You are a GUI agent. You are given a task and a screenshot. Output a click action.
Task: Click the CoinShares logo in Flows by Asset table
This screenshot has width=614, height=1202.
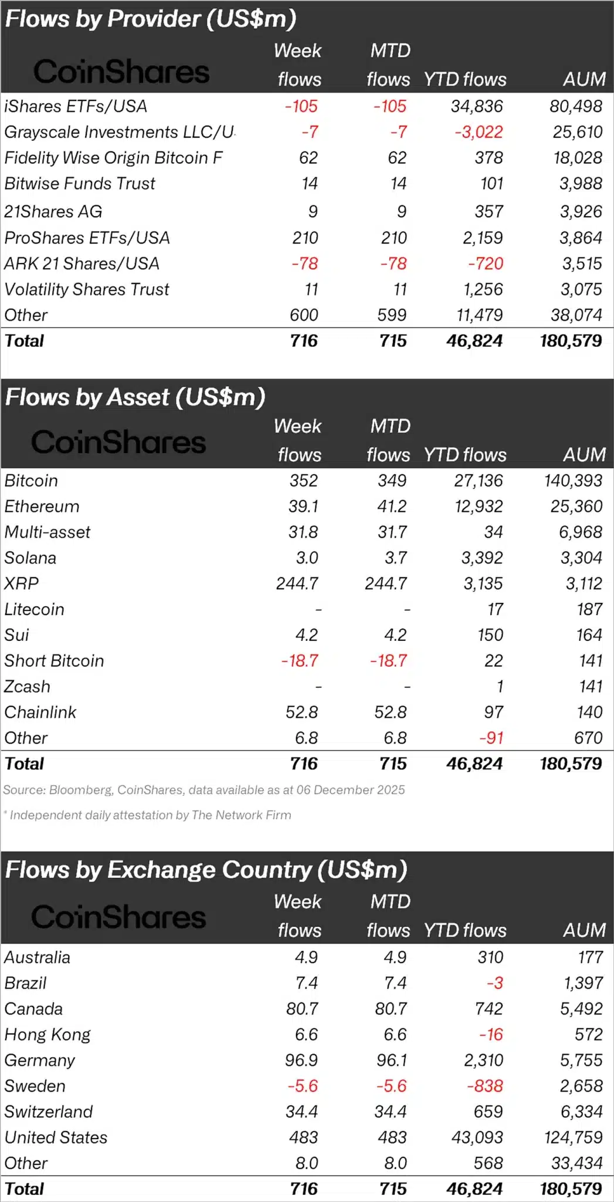point(118,442)
